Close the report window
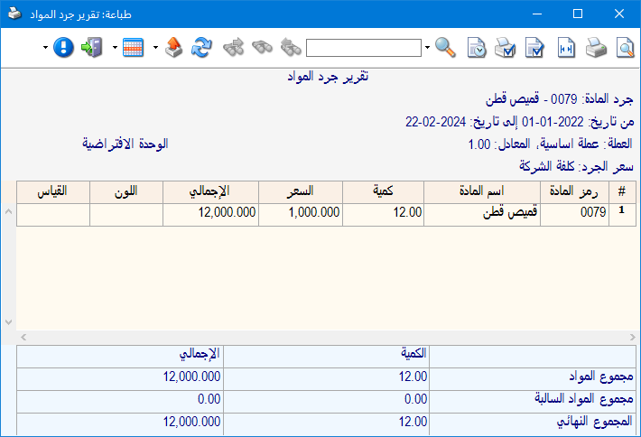Viewport: 641px width, 437px height. [619, 14]
